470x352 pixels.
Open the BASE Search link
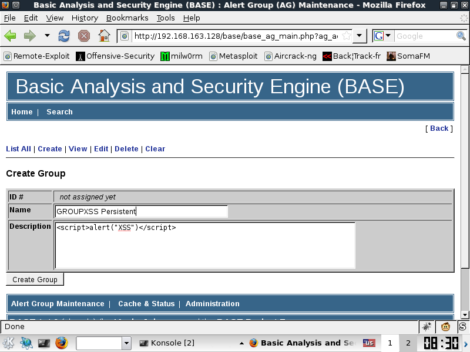point(60,112)
